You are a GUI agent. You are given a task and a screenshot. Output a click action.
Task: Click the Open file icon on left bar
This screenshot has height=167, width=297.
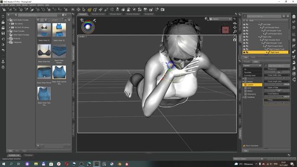[3, 22]
